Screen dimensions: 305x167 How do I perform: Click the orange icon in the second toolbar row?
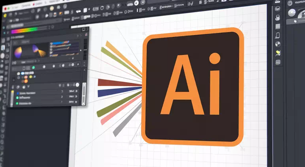click(x=61, y=13)
